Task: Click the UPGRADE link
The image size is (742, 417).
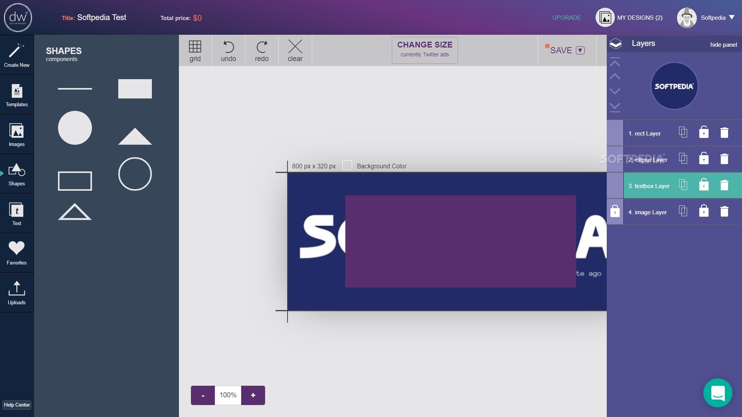Action: 566,18
